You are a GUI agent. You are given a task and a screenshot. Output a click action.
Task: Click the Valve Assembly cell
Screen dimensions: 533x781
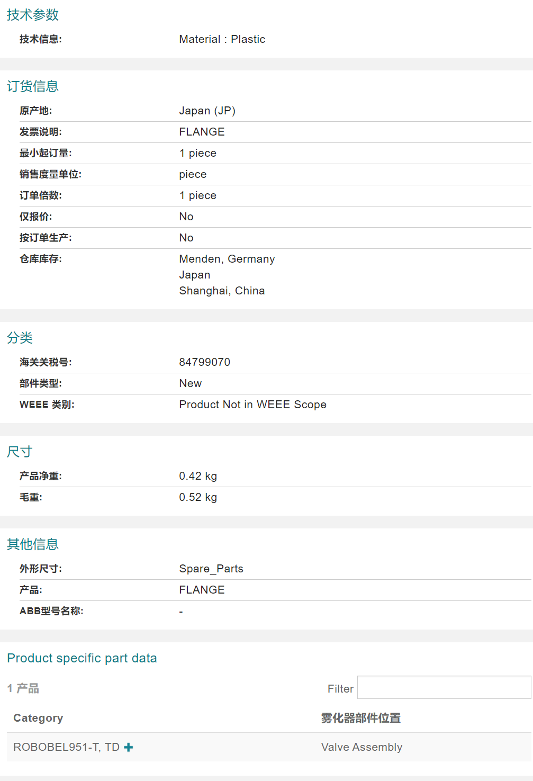coord(362,747)
